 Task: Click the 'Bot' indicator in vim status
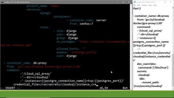[x=125, y=88]
